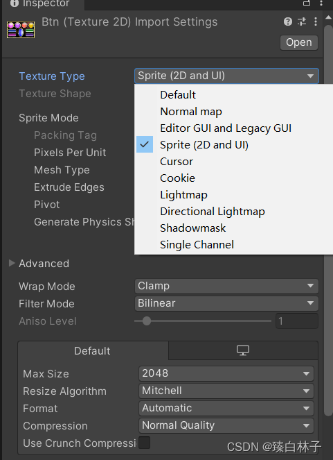Click the Inspector info icon

tap(15, 3)
